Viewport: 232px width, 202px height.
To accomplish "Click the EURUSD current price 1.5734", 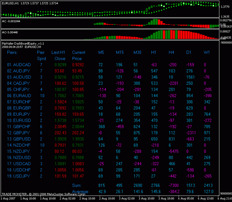I will pos(78,121).
